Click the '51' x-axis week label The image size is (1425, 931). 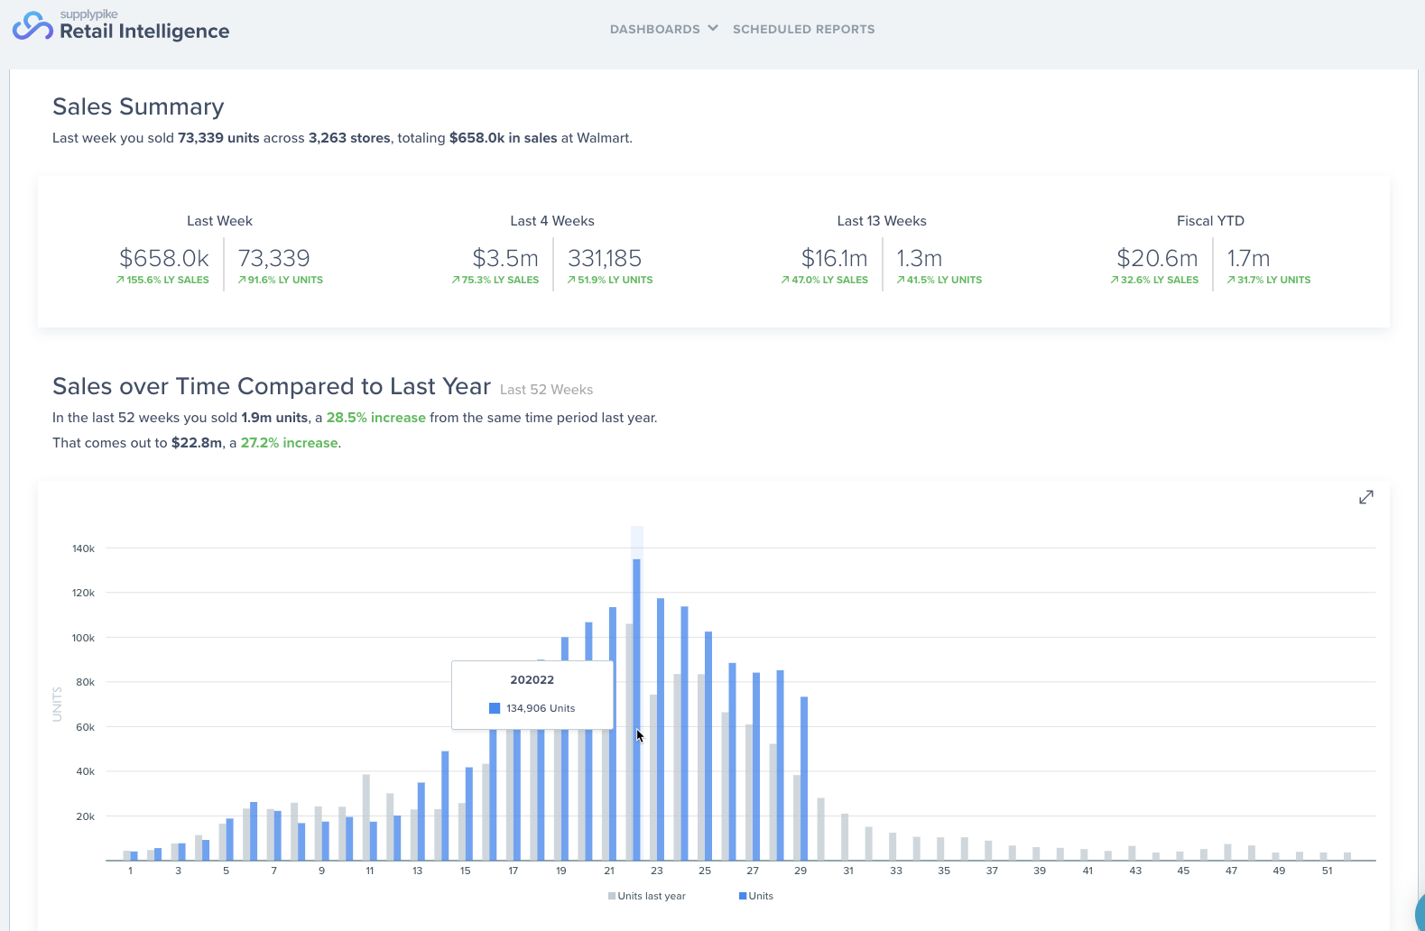tap(1327, 871)
